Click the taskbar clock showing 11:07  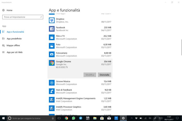click(x=169, y=118)
